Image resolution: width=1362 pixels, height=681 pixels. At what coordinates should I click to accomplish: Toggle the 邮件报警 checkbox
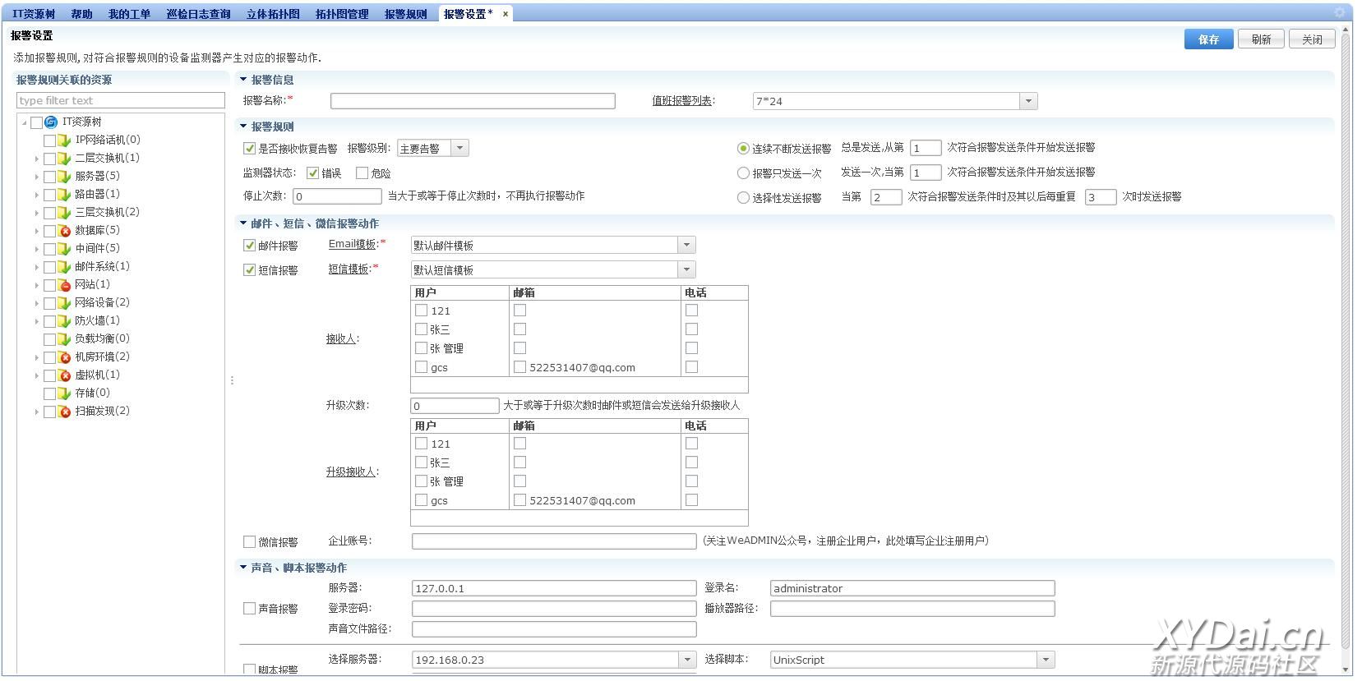tap(249, 246)
